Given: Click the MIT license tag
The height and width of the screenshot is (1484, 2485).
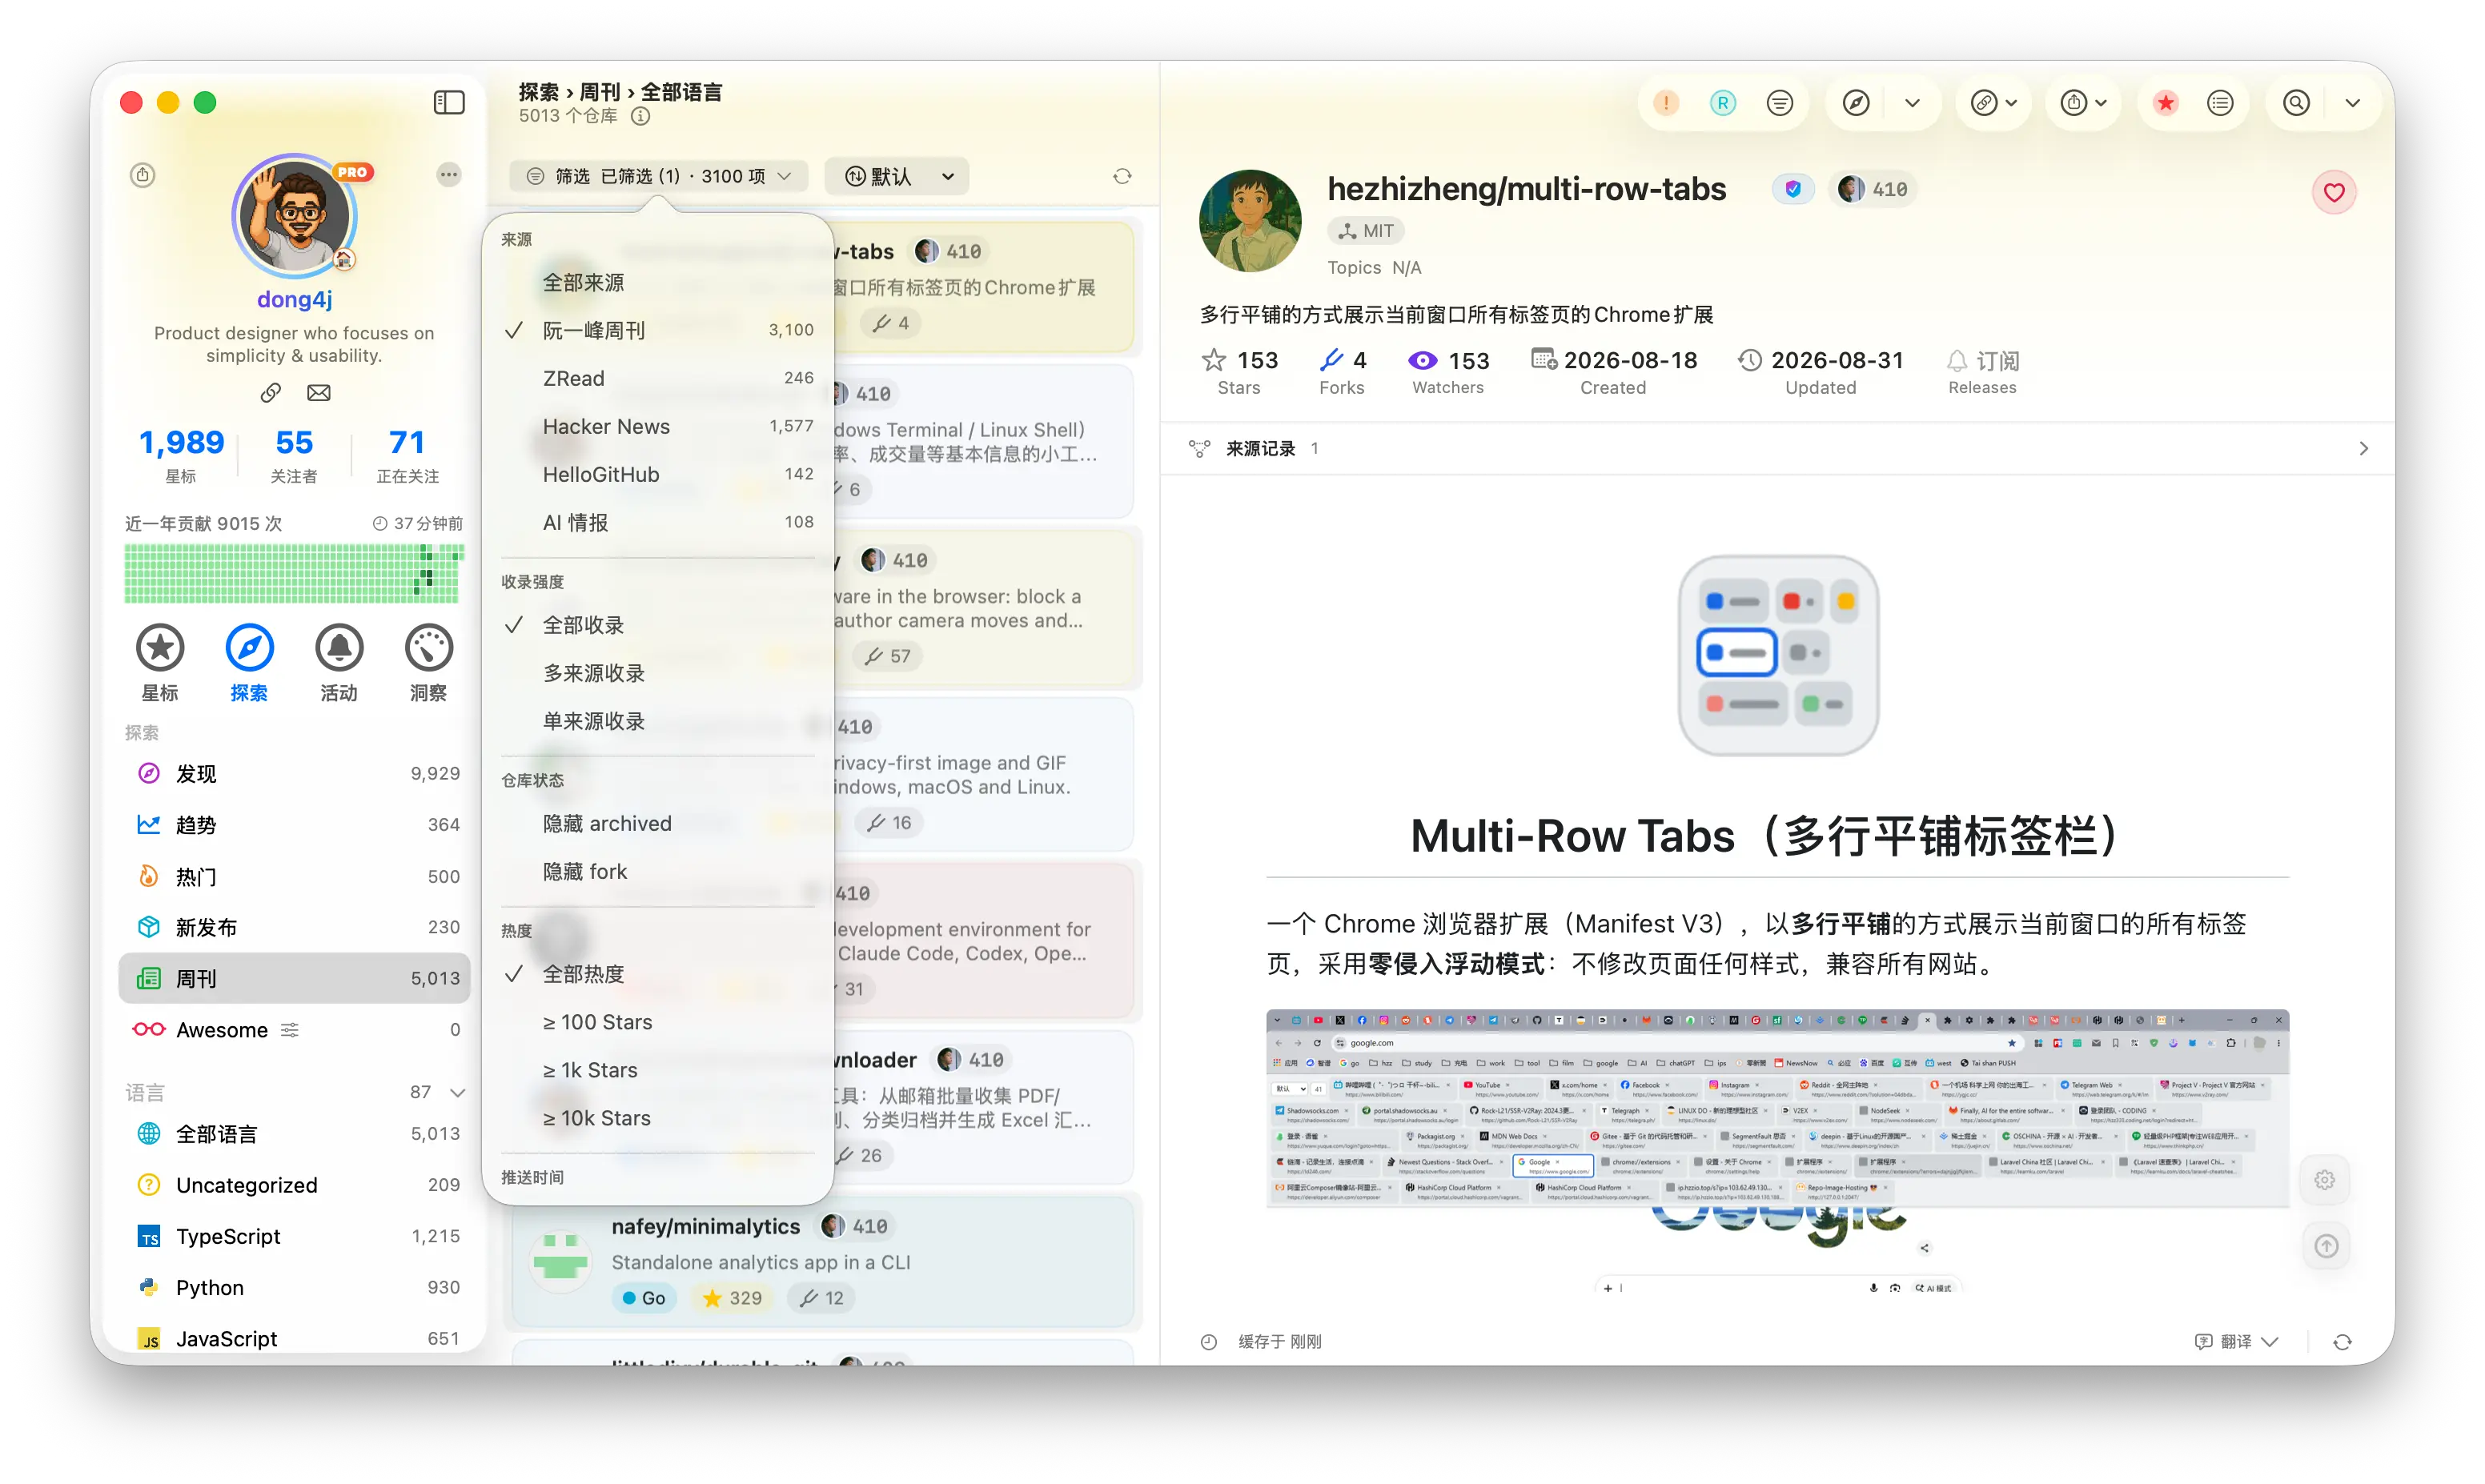Looking at the screenshot, I should click(1366, 231).
